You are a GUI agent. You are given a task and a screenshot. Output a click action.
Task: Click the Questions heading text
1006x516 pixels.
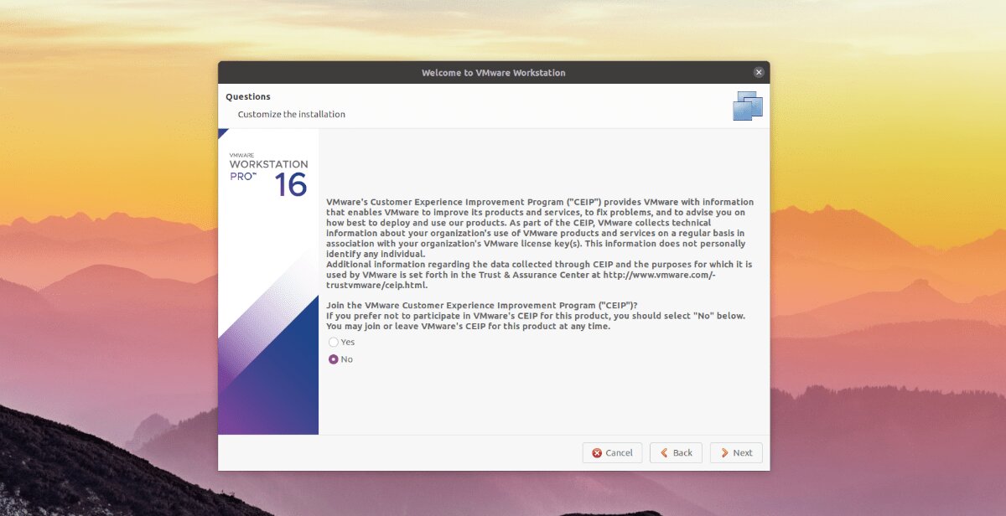click(248, 96)
